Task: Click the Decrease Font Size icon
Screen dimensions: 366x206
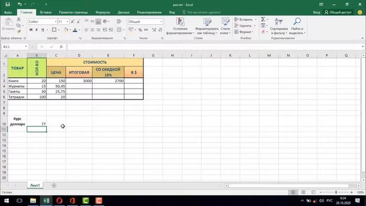Action: coord(78,22)
